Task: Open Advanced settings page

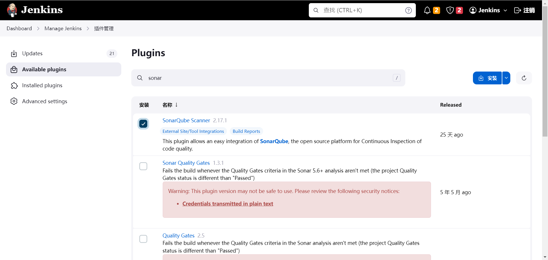Action: point(64,101)
